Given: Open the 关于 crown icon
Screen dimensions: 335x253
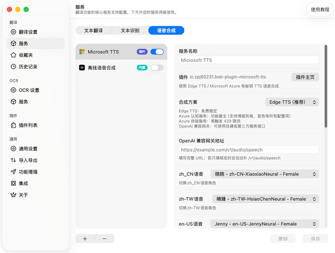Looking at the screenshot, I should click(13, 195).
